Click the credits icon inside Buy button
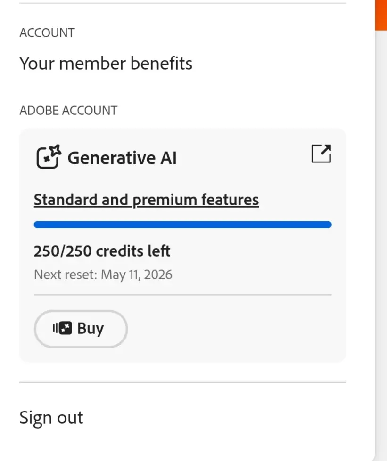The width and height of the screenshot is (387, 461). (62, 328)
